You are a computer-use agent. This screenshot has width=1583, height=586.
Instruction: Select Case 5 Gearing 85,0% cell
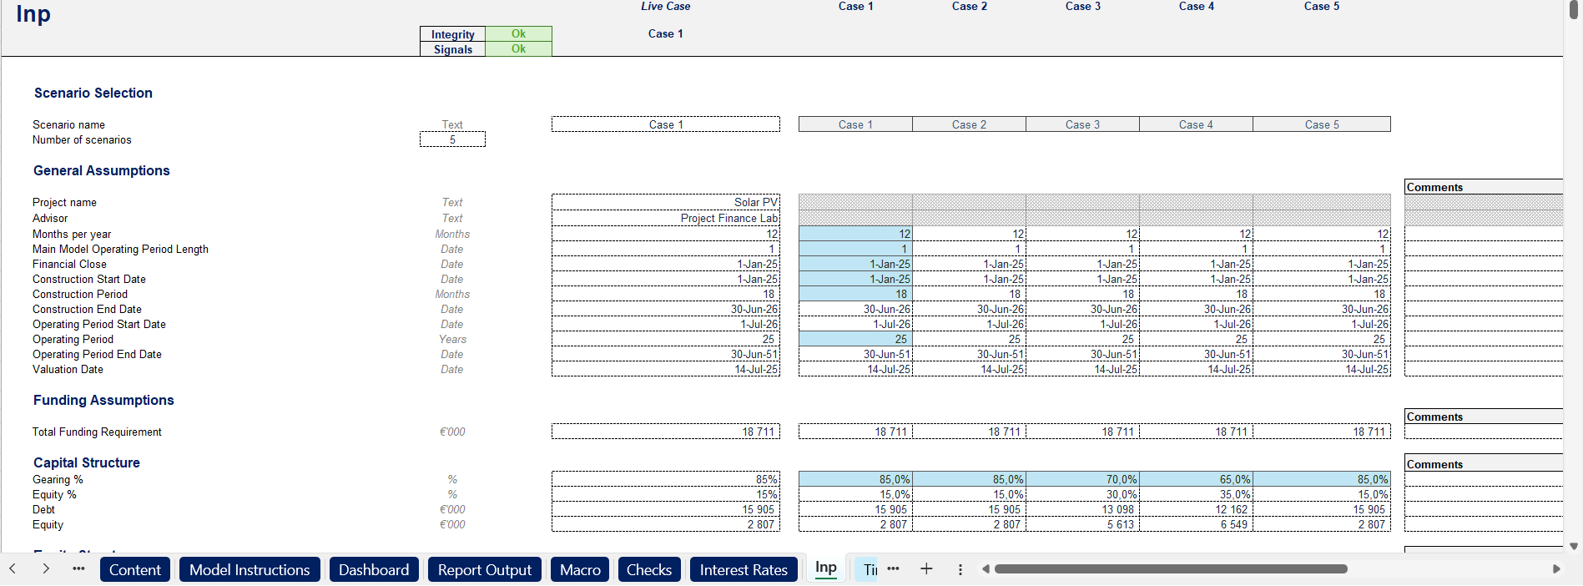(x=1322, y=479)
